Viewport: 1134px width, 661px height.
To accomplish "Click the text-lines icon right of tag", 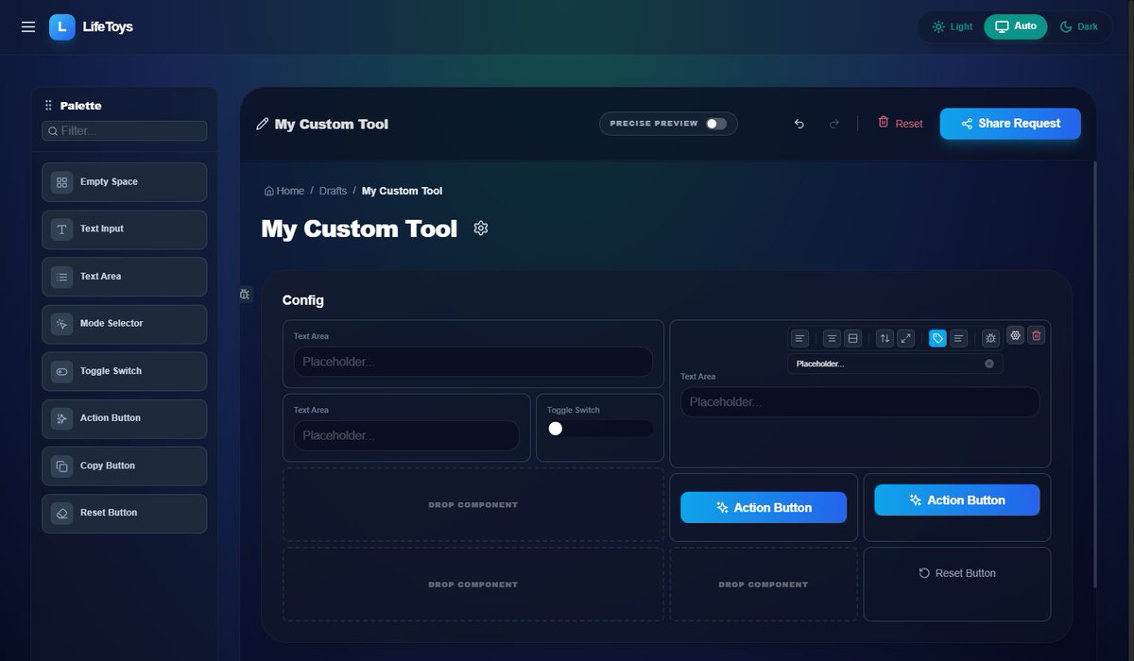I will (x=958, y=338).
